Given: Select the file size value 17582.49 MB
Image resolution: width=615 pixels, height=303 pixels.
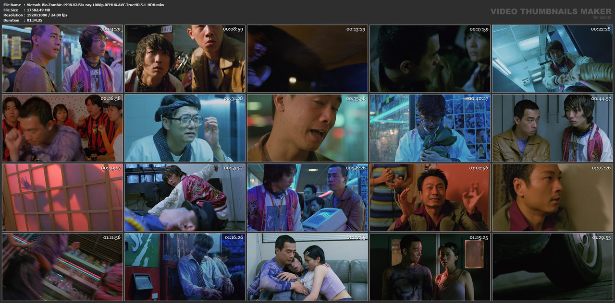Looking at the screenshot, I should (38, 10).
